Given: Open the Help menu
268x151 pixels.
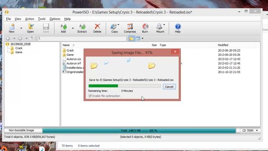Looking at the screenshot, I should 67,19.
